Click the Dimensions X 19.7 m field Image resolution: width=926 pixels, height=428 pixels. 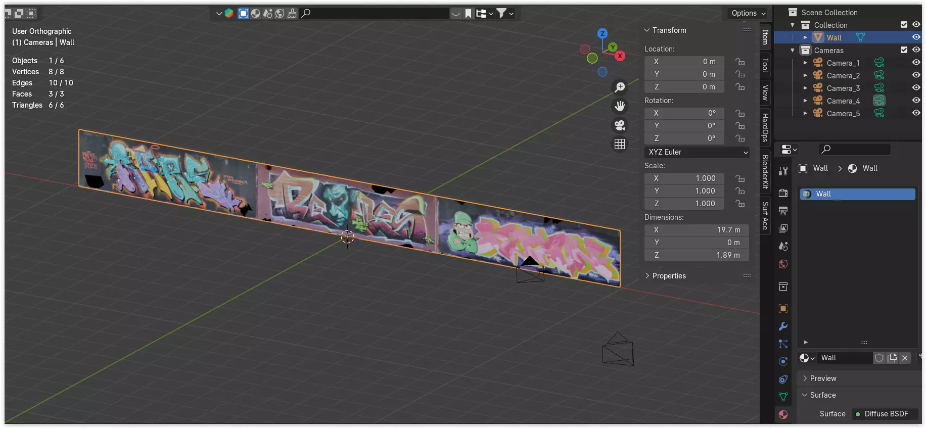click(697, 230)
